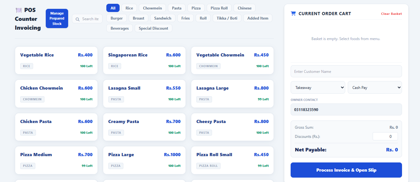The width and height of the screenshot is (420, 182).
Task: Filter menu by Rice category
Action: coord(129,8)
